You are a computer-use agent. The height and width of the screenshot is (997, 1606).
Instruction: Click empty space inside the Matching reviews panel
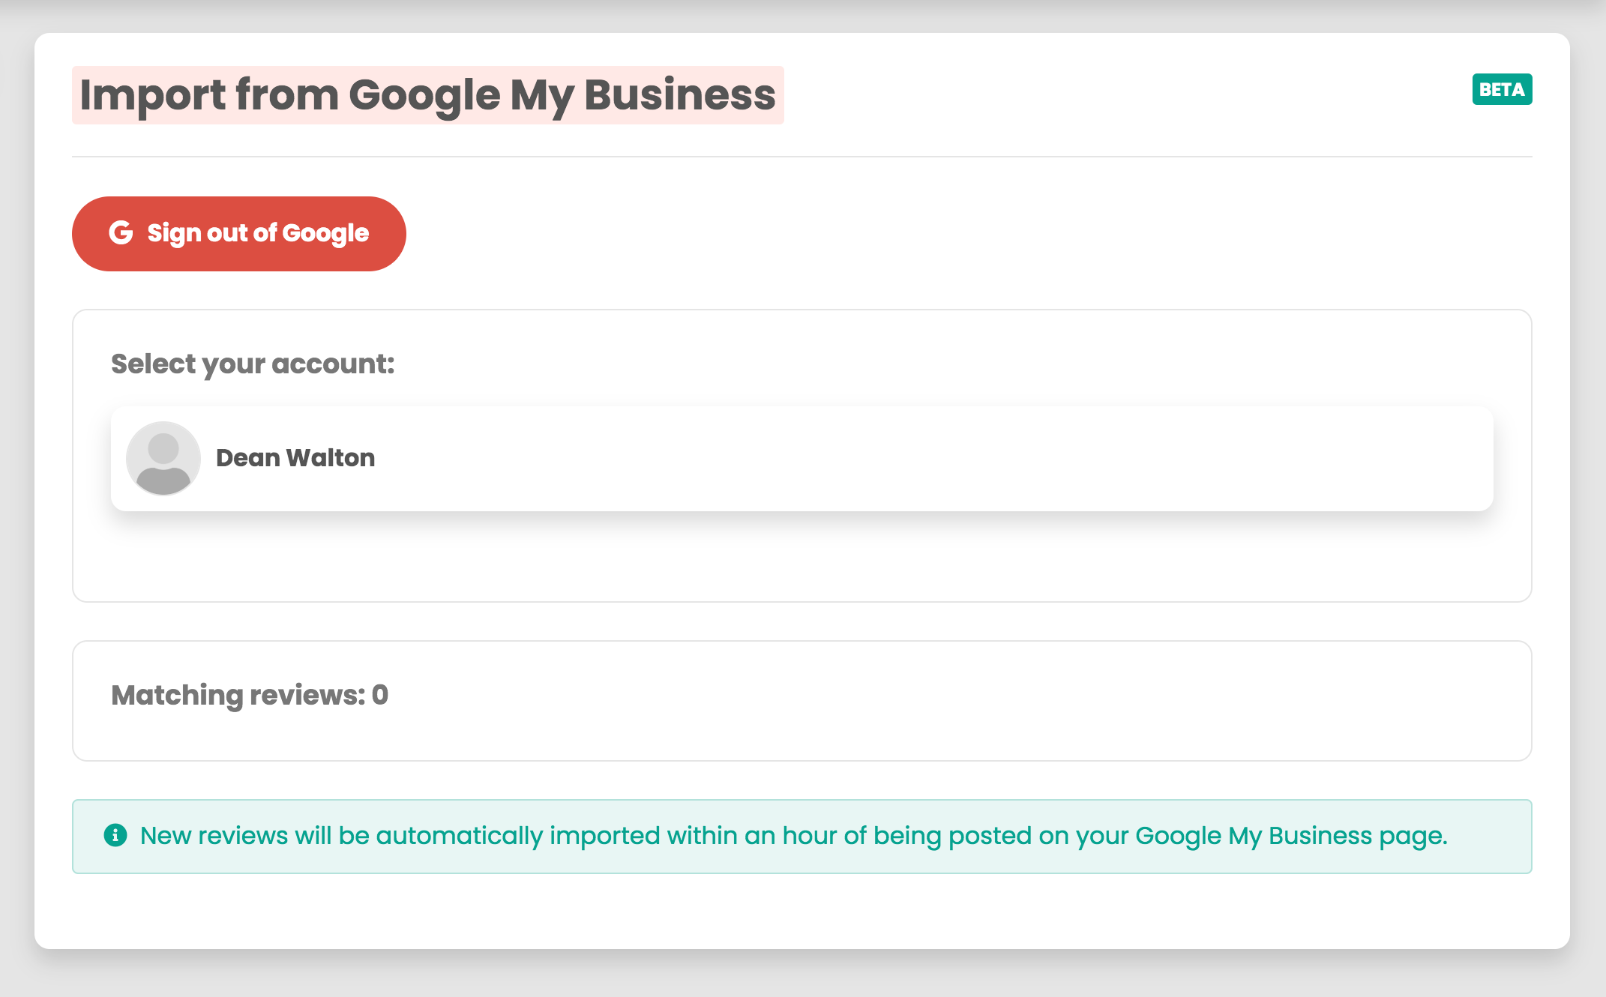[975, 701]
